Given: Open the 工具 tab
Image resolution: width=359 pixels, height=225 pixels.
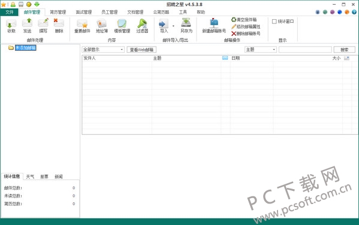Looking at the screenshot, I should point(183,12).
